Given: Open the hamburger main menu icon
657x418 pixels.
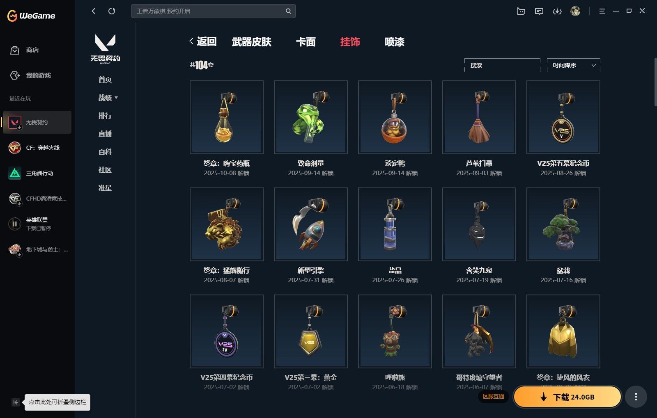Looking at the screenshot, I should pos(602,11).
